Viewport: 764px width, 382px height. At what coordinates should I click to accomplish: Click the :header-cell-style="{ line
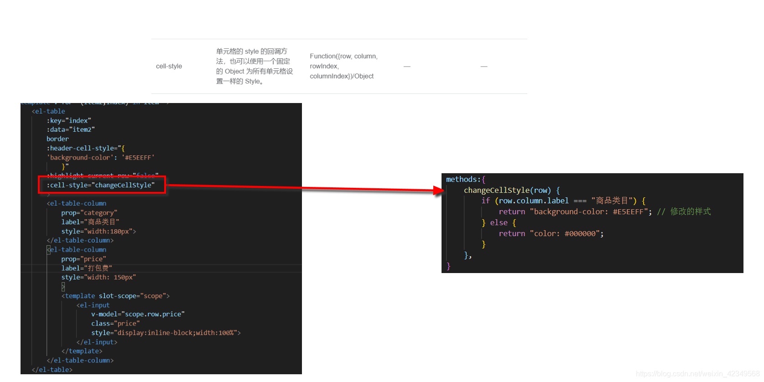click(86, 148)
